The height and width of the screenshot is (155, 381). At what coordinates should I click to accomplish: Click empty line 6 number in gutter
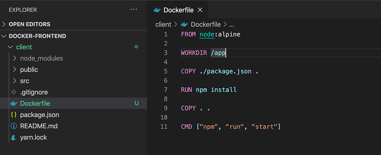(x=166, y=80)
